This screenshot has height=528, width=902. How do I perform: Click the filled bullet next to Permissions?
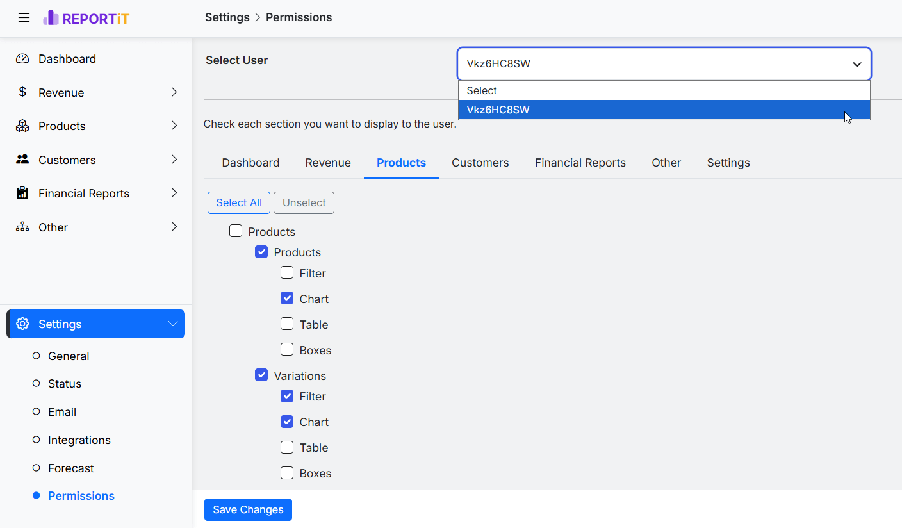pos(37,496)
